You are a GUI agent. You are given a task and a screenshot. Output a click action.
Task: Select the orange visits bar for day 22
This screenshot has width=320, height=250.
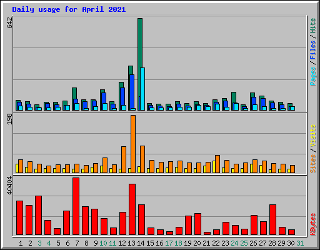click(x=217, y=164)
